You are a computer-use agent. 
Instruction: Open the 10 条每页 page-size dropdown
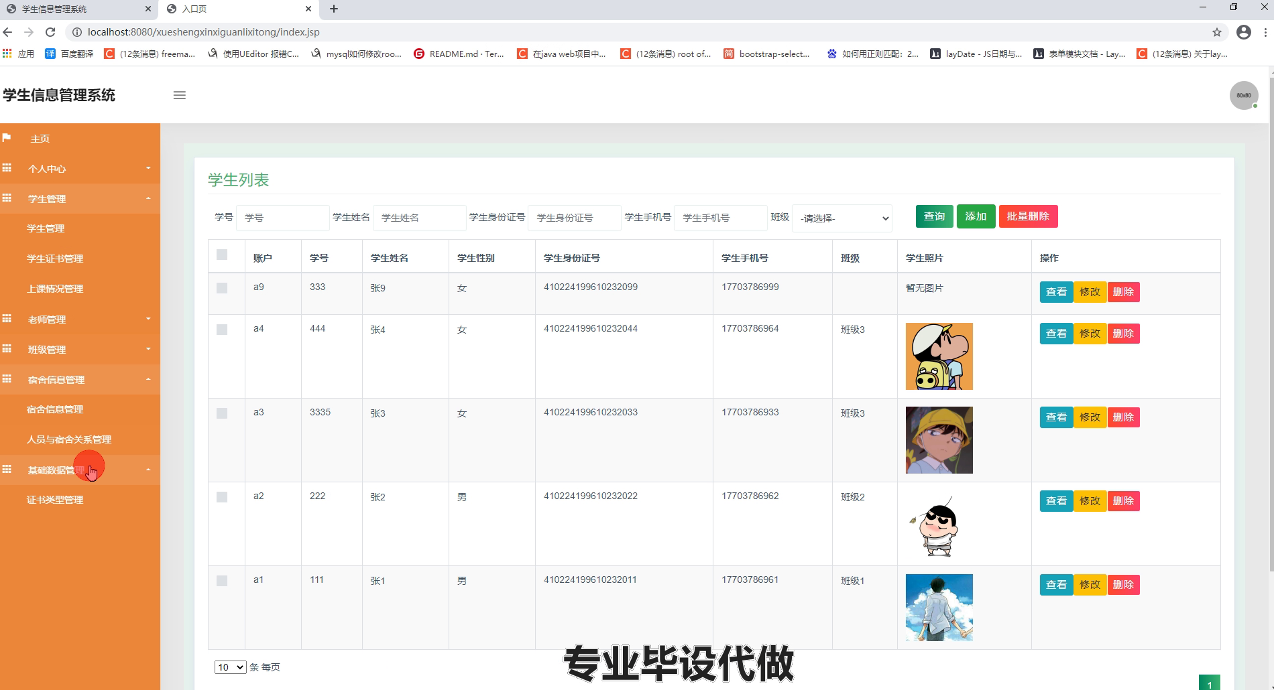tap(230, 667)
